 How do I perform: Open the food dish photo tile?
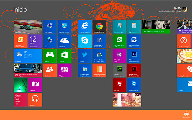[x=184, y=56]
